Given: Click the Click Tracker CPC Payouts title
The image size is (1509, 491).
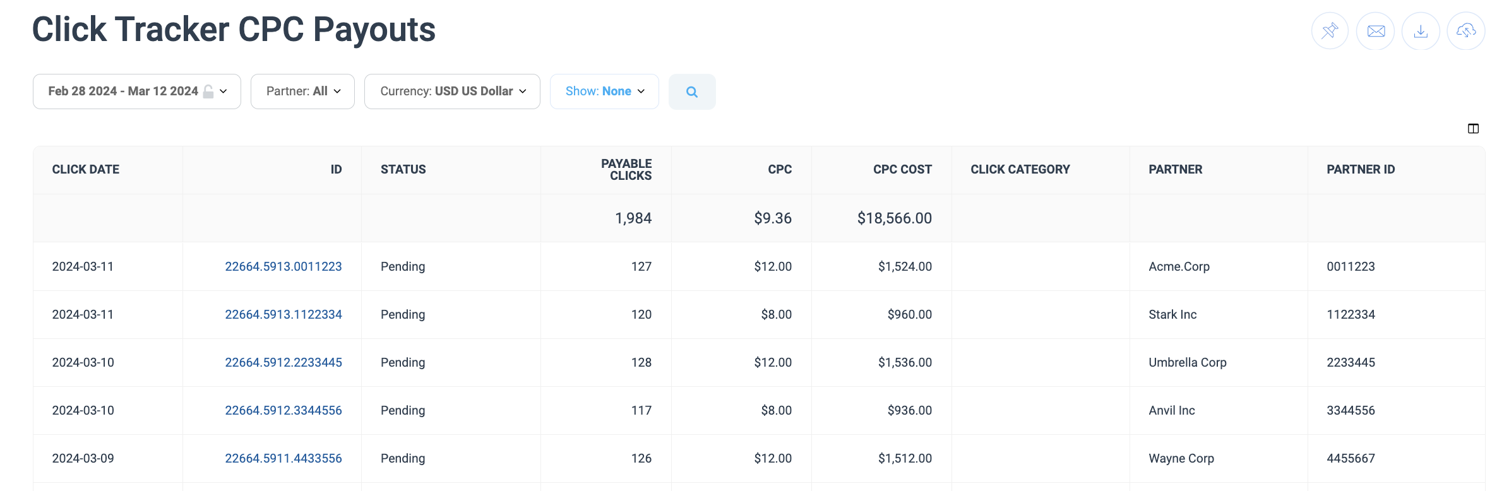Looking at the screenshot, I should 234,29.
